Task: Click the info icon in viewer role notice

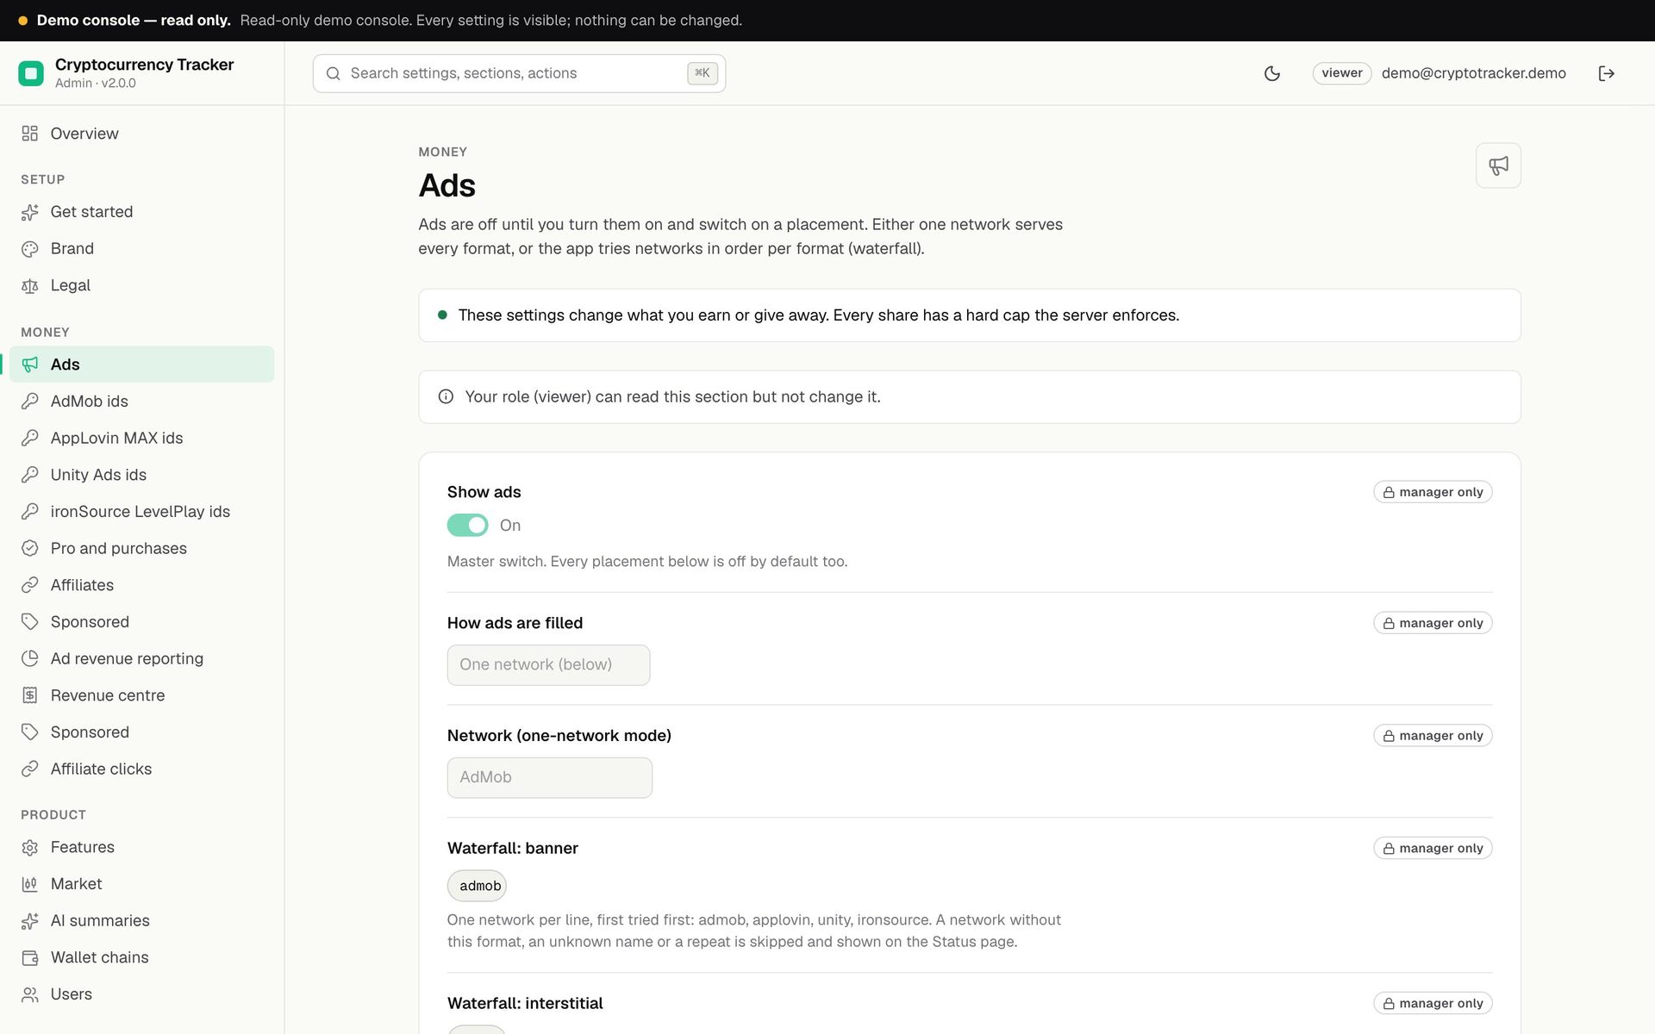Action: click(446, 396)
